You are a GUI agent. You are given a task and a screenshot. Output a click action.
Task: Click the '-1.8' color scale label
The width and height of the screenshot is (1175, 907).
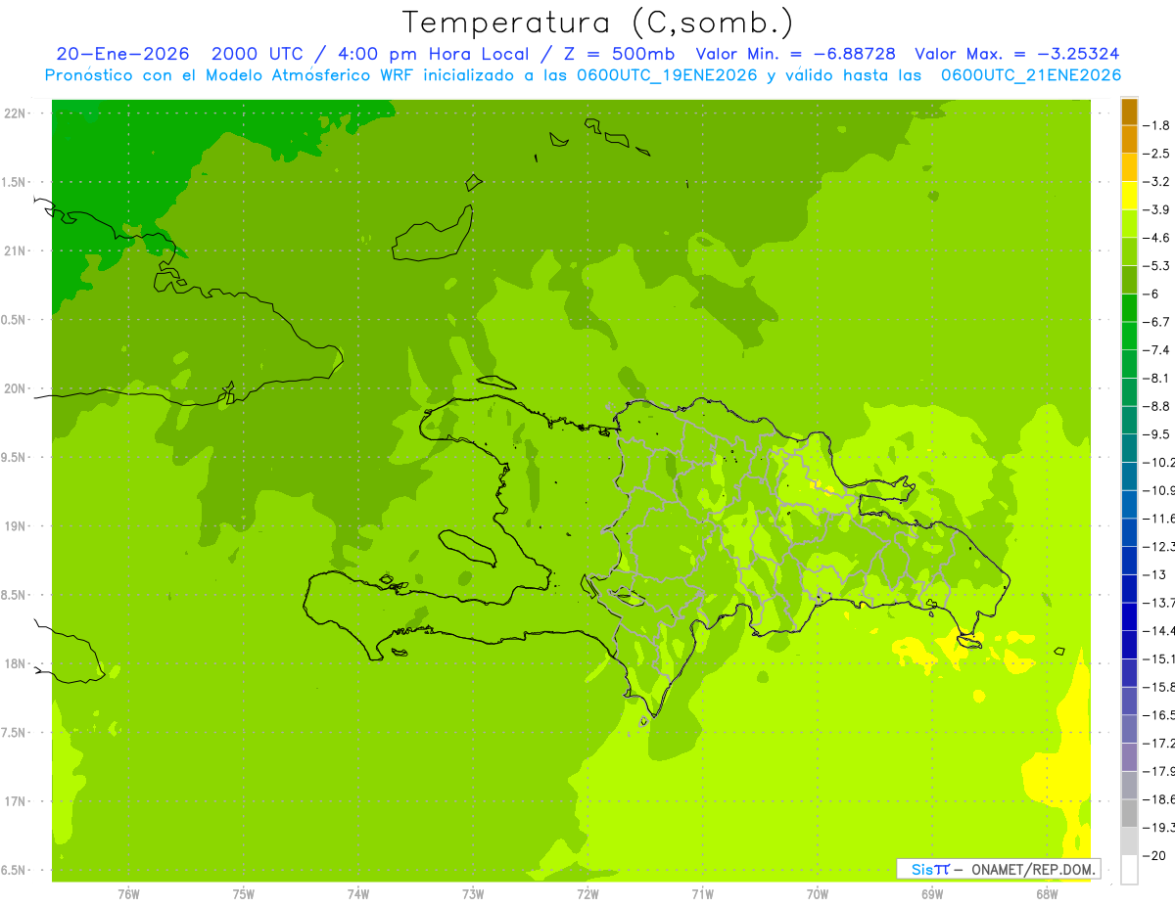click(x=1156, y=125)
